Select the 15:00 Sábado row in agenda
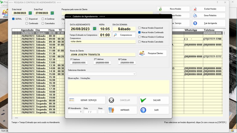Screen dimensions: 237x133 pos(117,74)
